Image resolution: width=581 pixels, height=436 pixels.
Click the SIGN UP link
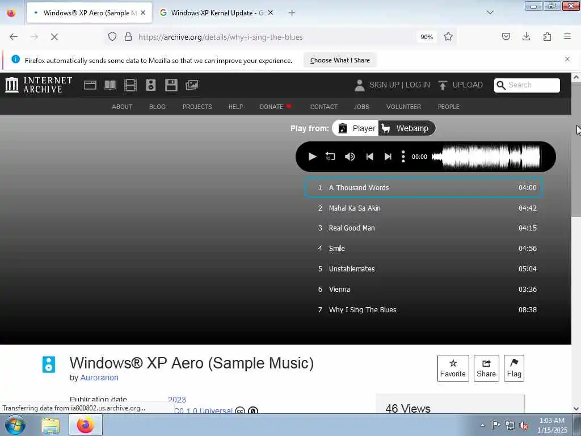384,85
